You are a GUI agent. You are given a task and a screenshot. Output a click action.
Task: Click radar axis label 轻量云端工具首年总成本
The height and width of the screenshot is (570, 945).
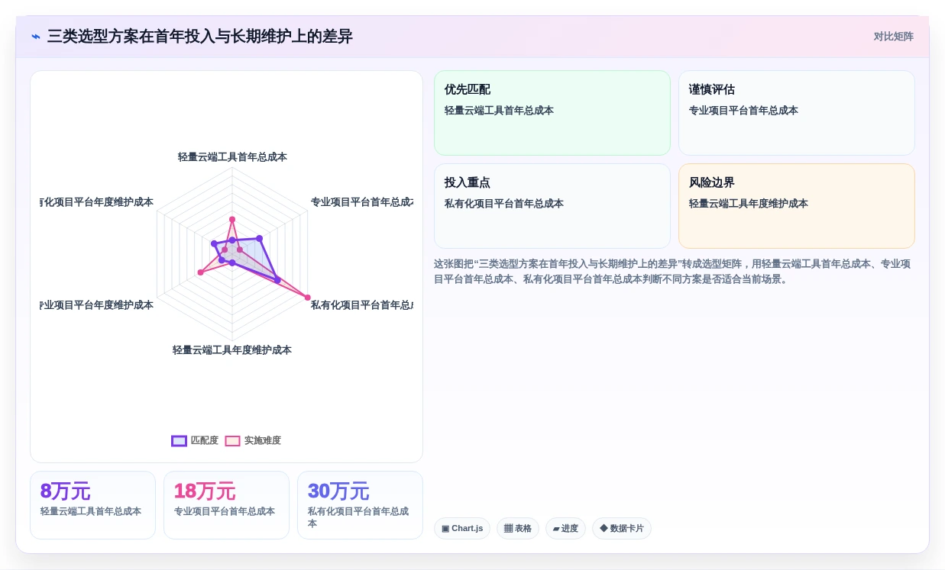pos(232,157)
